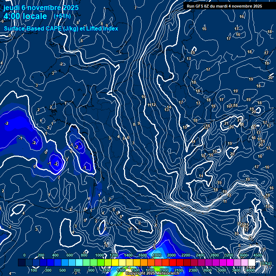Click legend label 1000
276x276 pixels.
(x=100, y=255)
